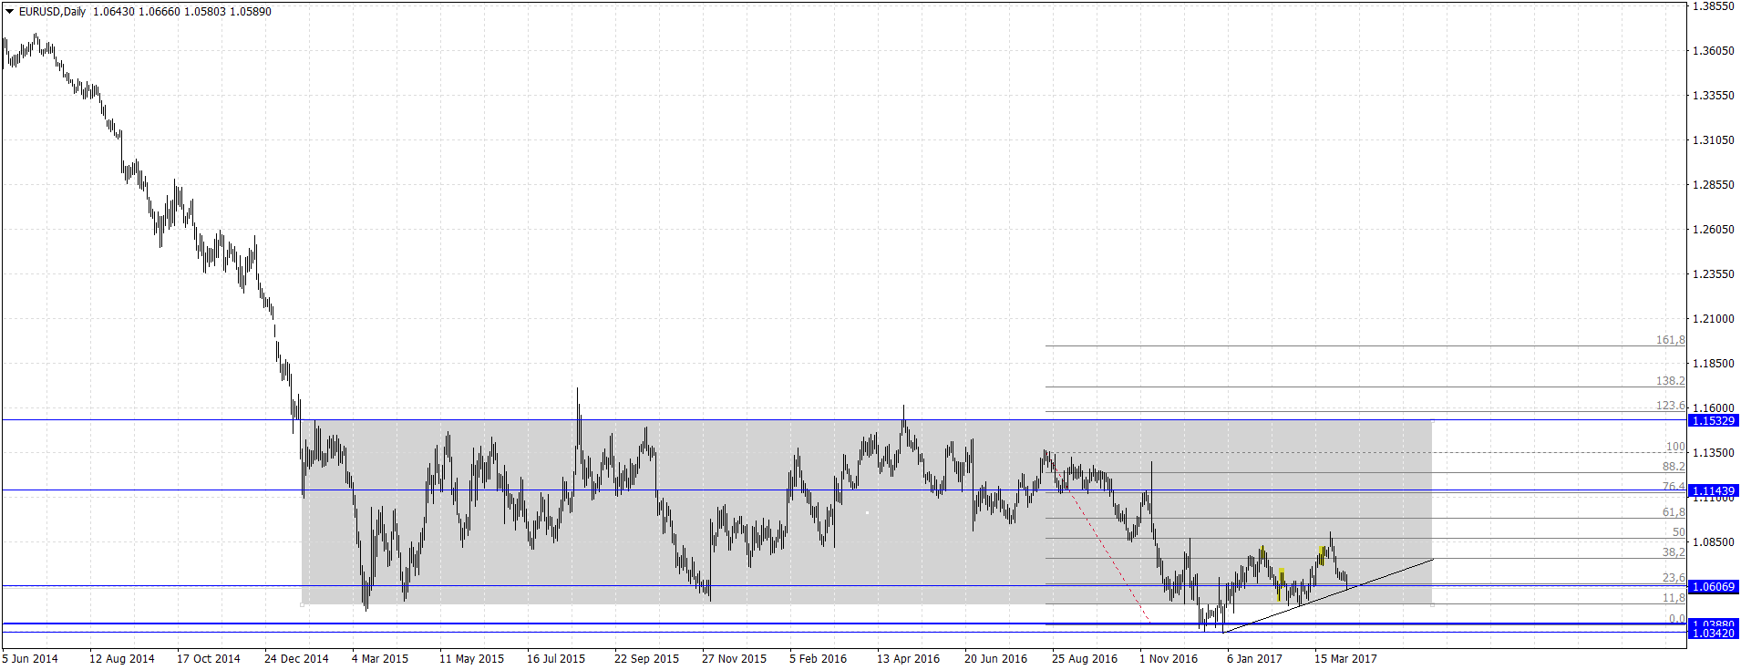Viewport: 1741px width, 670px height.
Task: Click the 13 Apr 2016 date label
Action: point(908,659)
